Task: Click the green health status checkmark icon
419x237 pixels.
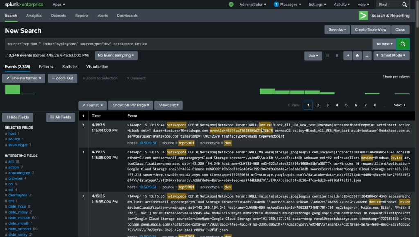Action: tap(231, 4)
